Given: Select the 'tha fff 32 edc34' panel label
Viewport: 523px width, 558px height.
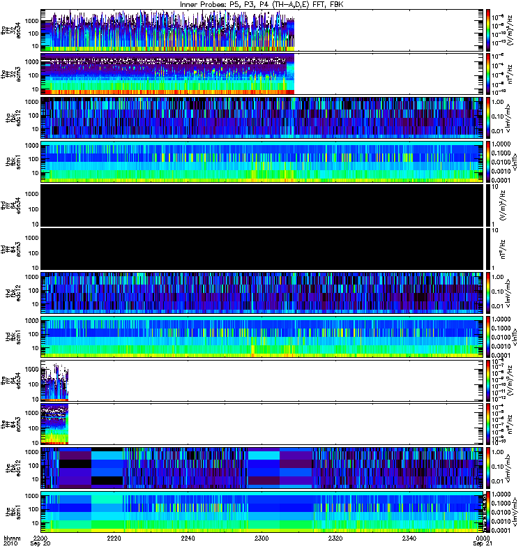Looking at the screenshot, I should tap(10, 30).
